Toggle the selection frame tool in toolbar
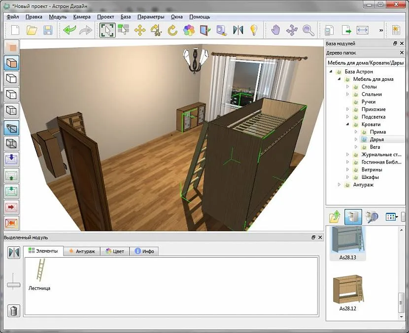The height and width of the screenshot is (333, 409). tap(107, 30)
